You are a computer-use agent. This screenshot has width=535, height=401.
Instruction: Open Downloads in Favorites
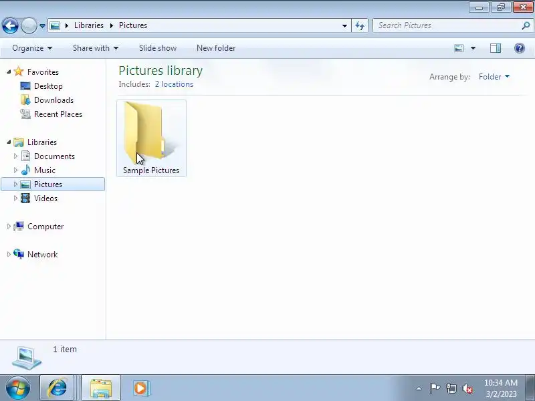(53, 100)
